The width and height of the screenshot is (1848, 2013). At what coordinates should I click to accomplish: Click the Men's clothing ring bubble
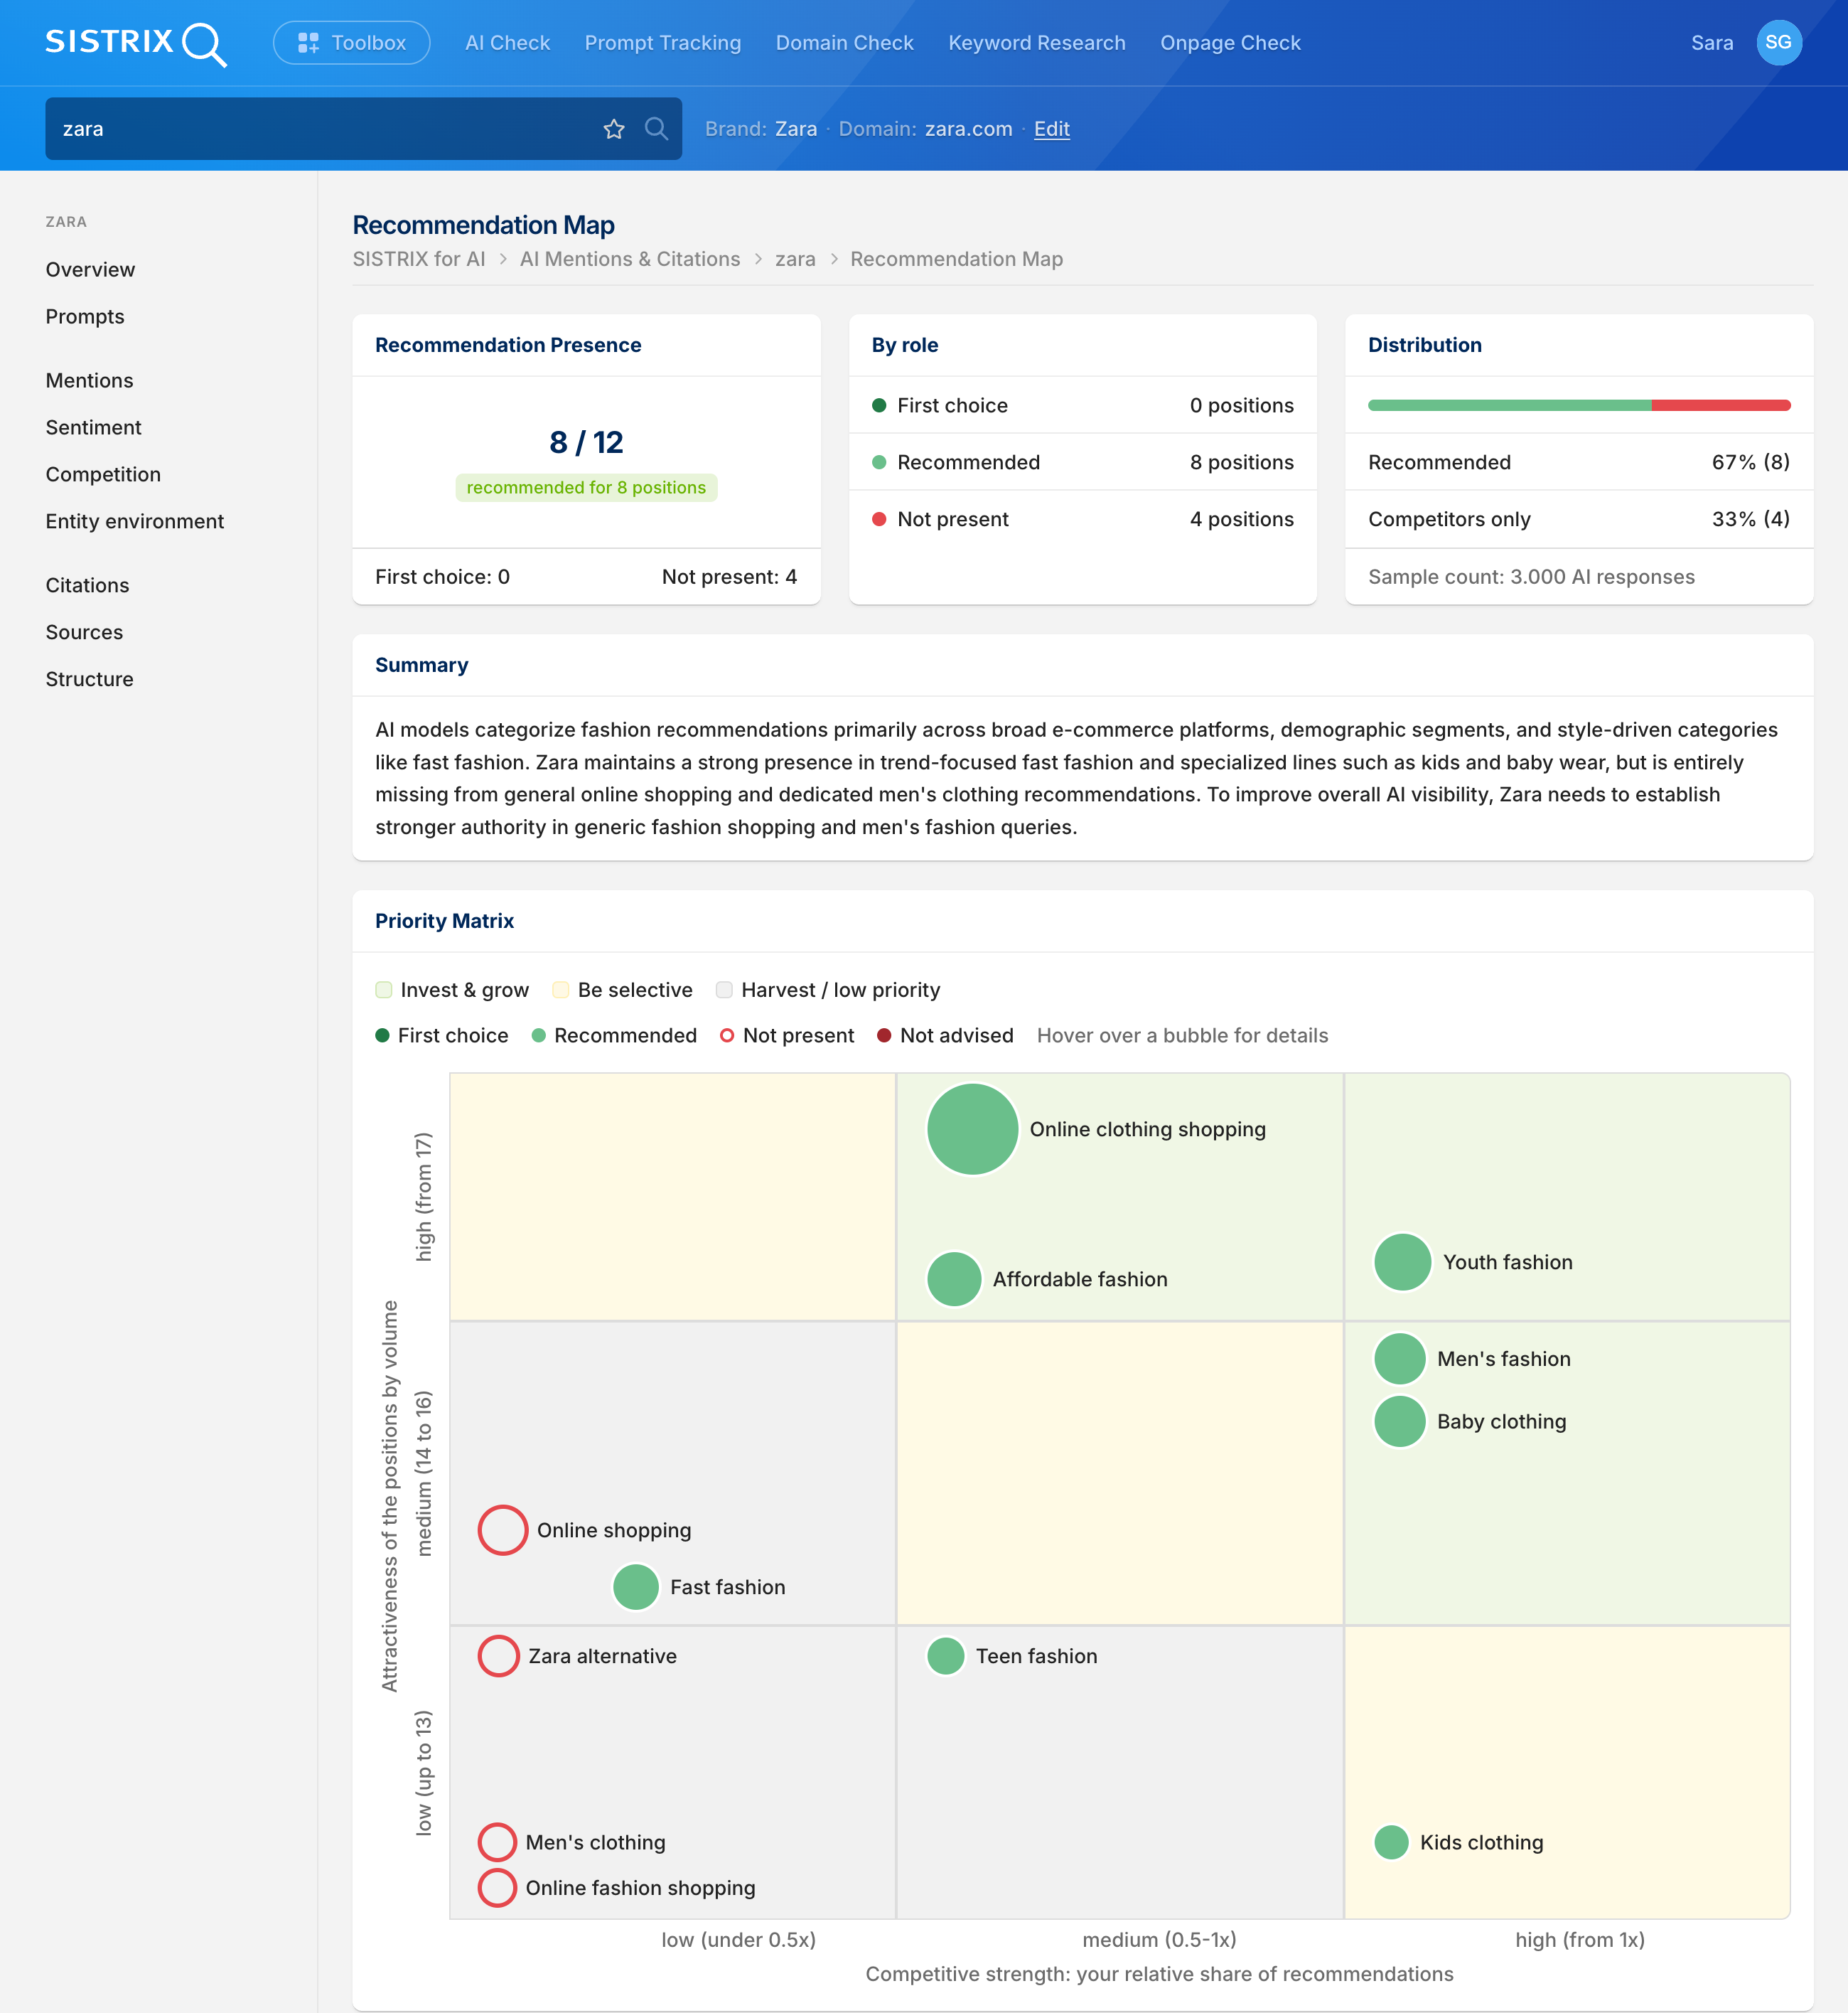(497, 1843)
